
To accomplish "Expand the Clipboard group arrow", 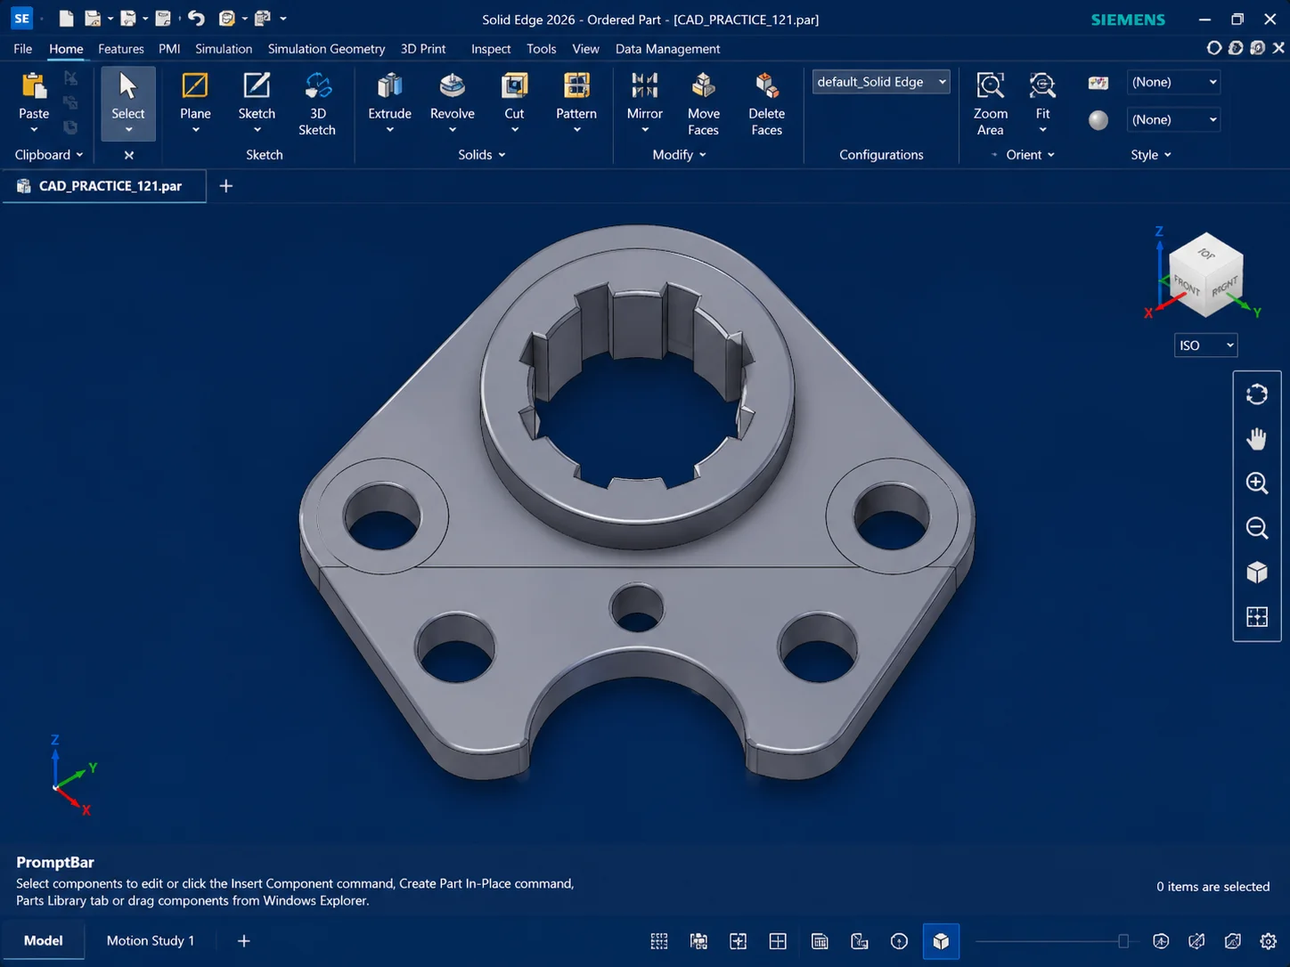I will (79, 155).
